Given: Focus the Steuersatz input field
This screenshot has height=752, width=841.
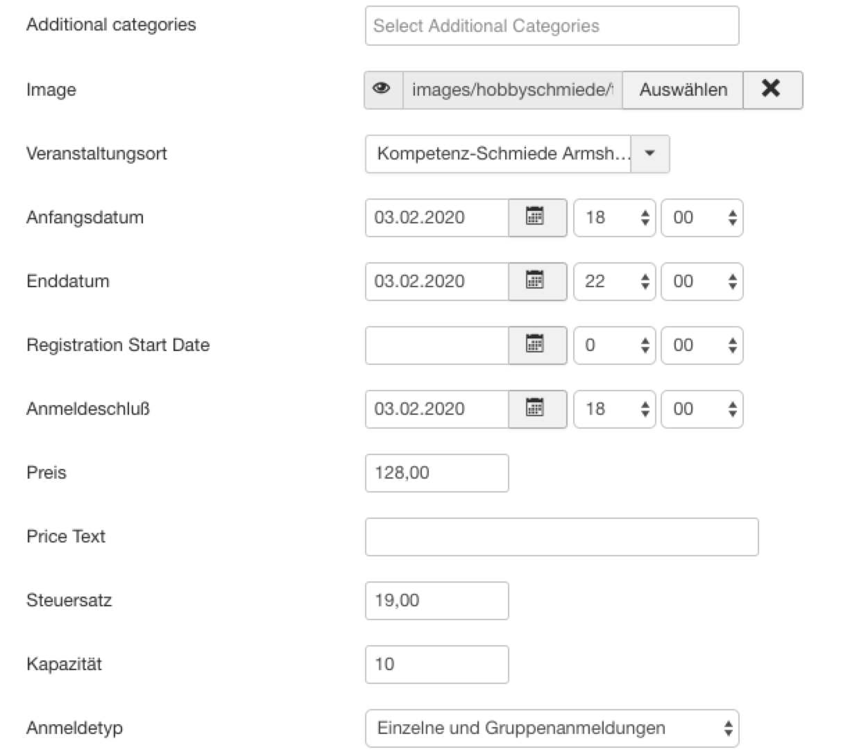Looking at the screenshot, I should tap(436, 600).
